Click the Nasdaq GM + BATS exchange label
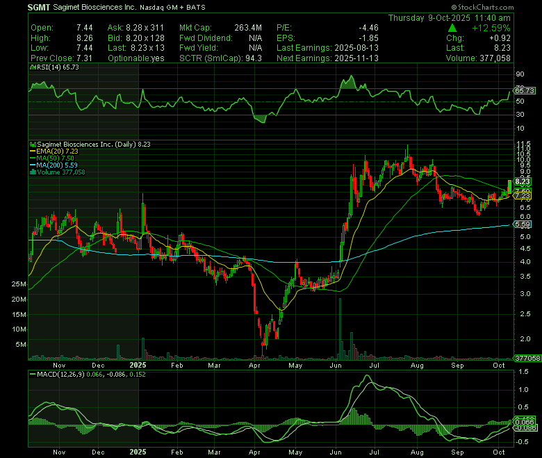The image size is (542, 458). pyautogui.click(x=172, y=7)
